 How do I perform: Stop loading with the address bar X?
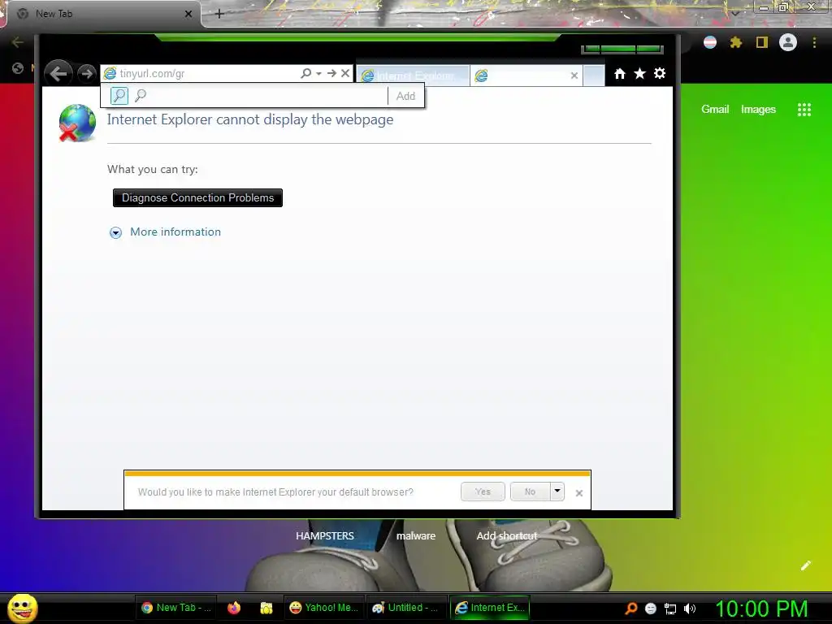[x=344, y=73]
